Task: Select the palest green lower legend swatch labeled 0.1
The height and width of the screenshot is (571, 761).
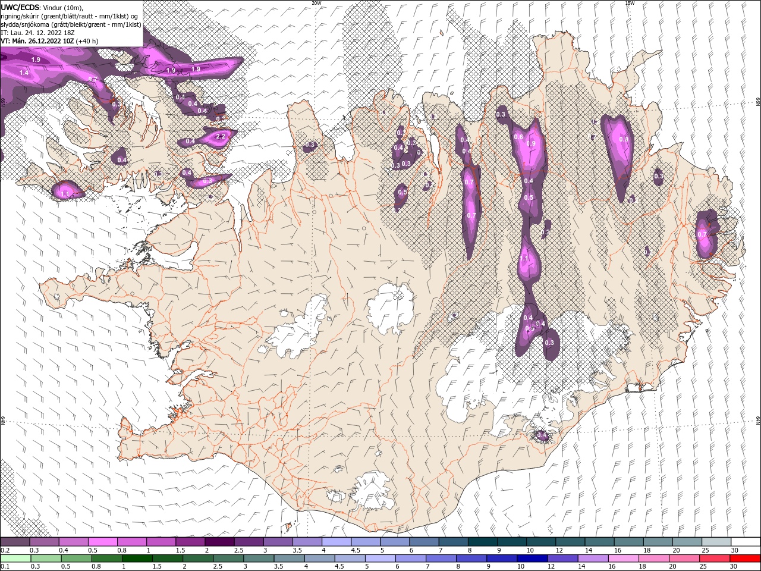Action: pyautogui.click(x=15, y=559)
